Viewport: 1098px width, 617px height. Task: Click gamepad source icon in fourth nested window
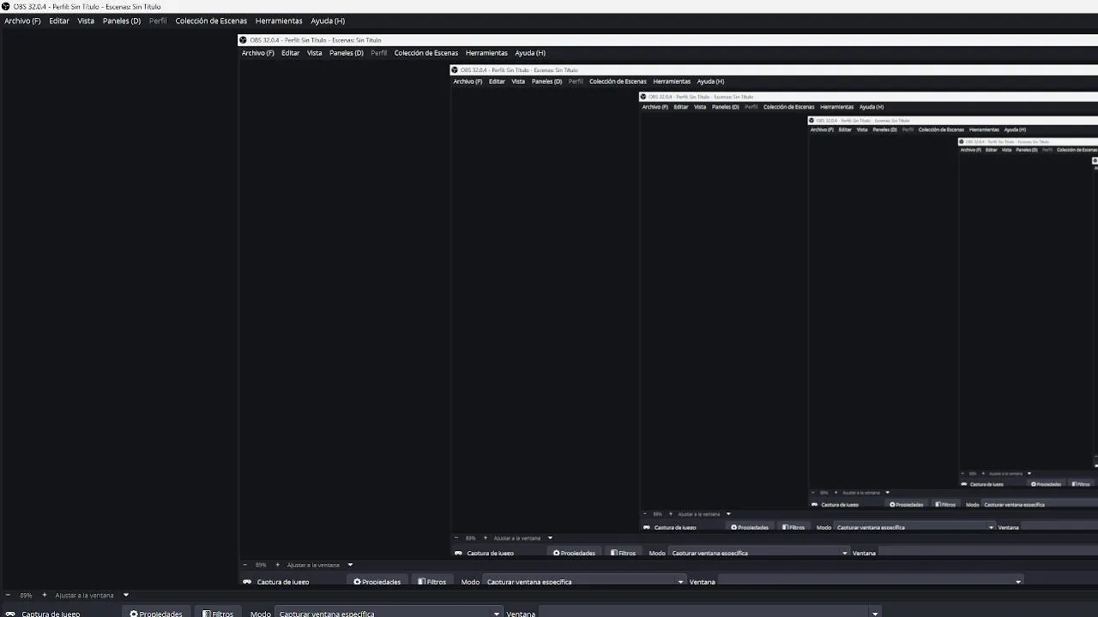[814, 505]
